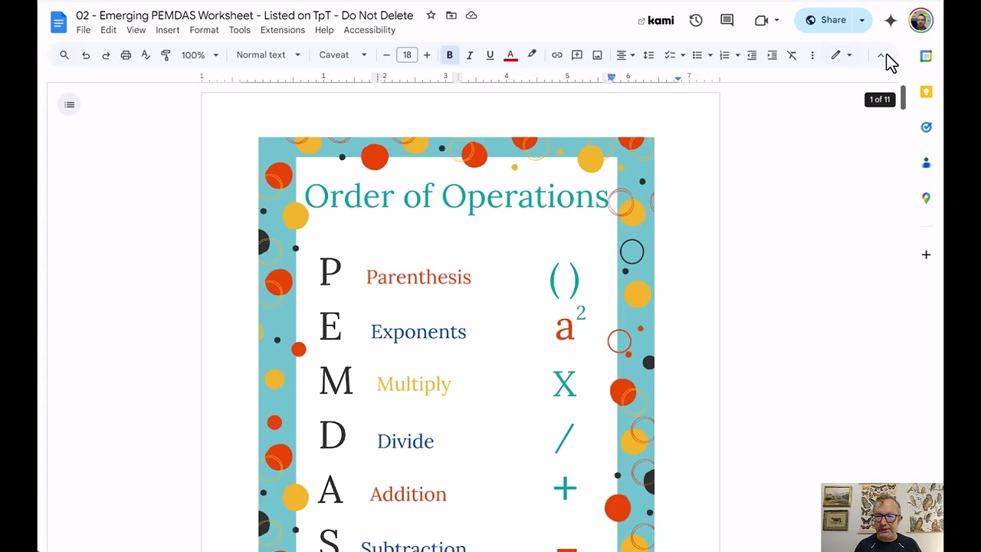Run spelling and grammar check
The height and width of the screenshot is (552, 981).
(x=146, y=55)
